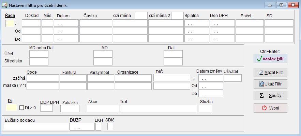Click the yellow Di input field
301x136 pixels.
pyautogui.click(x=11, y=108)
